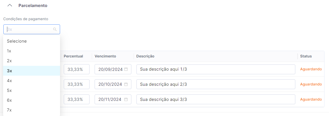Image resolution: width=329 pixels, height=116 pixels.
Task: Choose 6x from the list
Action: (x=9, y=100)
